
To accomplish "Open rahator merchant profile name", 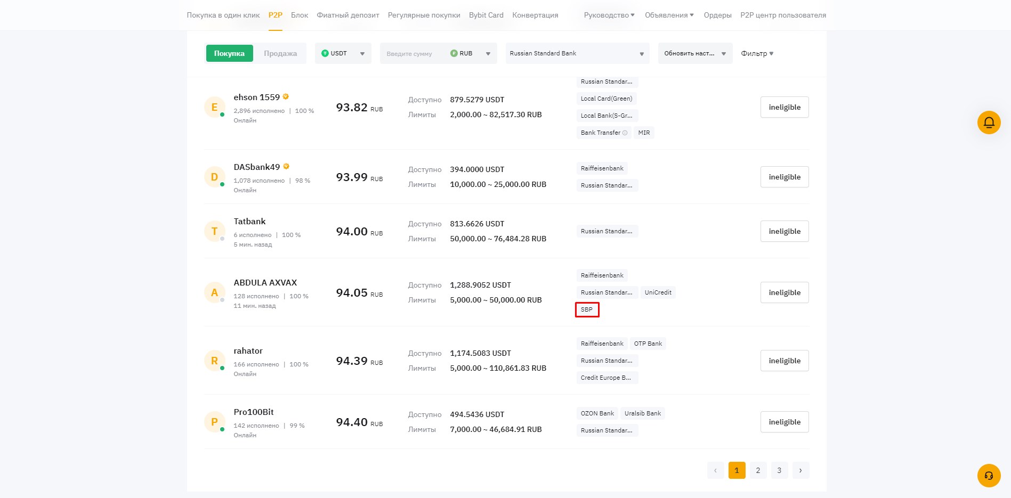I will pos(248,350).
